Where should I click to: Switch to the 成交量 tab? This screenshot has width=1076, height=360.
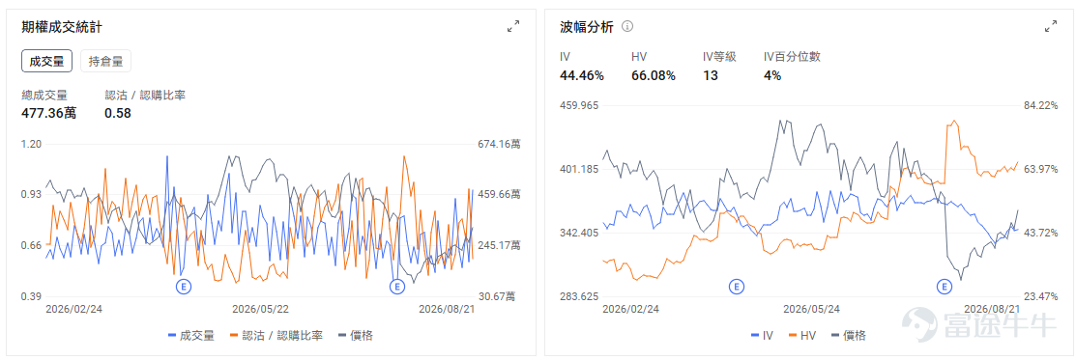tap(46, 61)
